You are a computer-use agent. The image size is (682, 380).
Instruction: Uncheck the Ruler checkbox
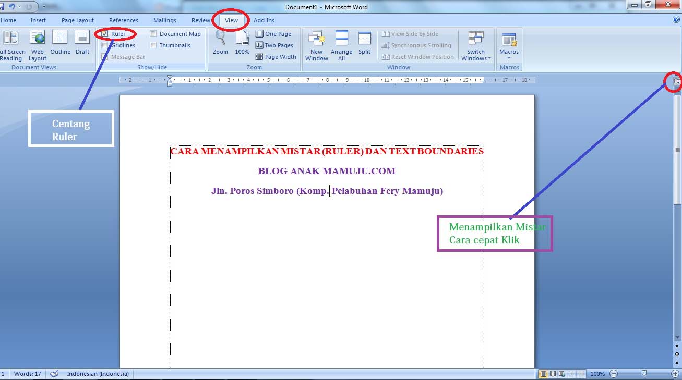point(105,34)
